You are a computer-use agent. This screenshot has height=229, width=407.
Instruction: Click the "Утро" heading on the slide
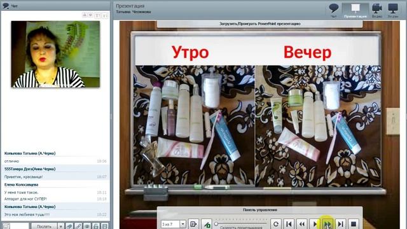click(x=190, y=53)
